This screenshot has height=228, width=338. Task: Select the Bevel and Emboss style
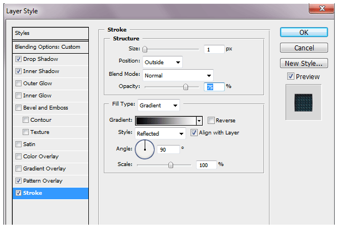point(45,108)
